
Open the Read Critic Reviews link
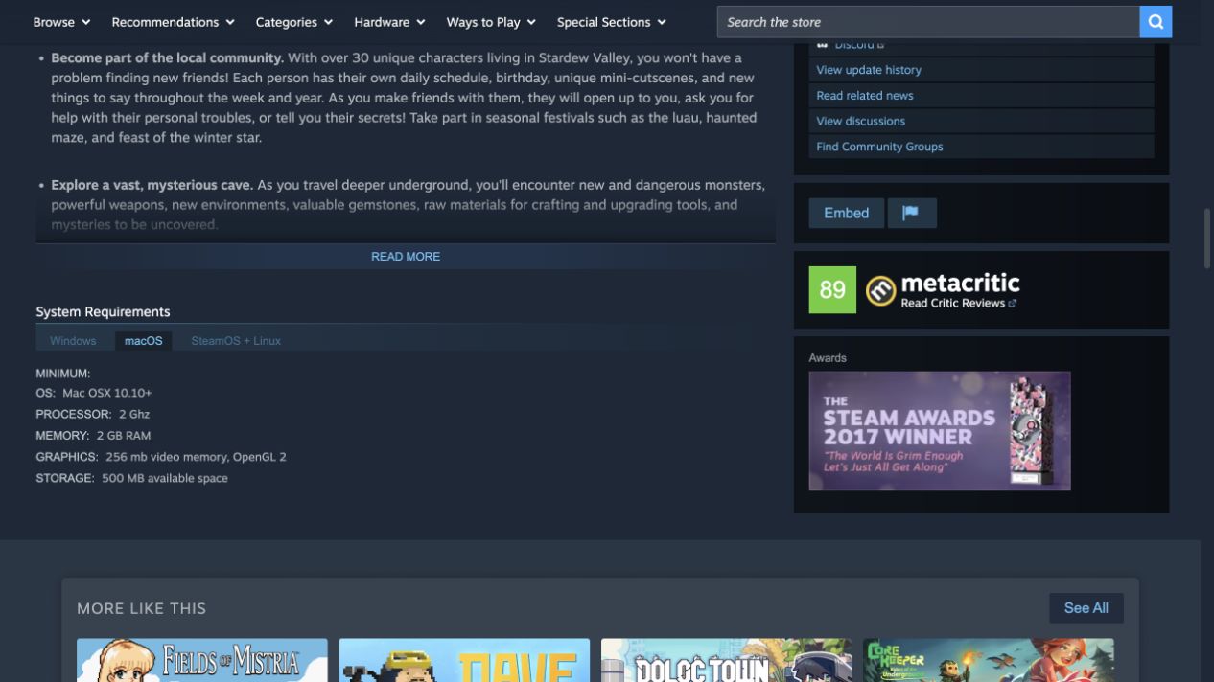click(x=958, y=304)
